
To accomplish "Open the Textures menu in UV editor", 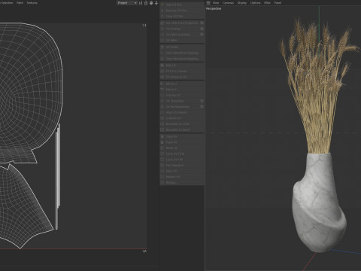I will click(32, 3).
